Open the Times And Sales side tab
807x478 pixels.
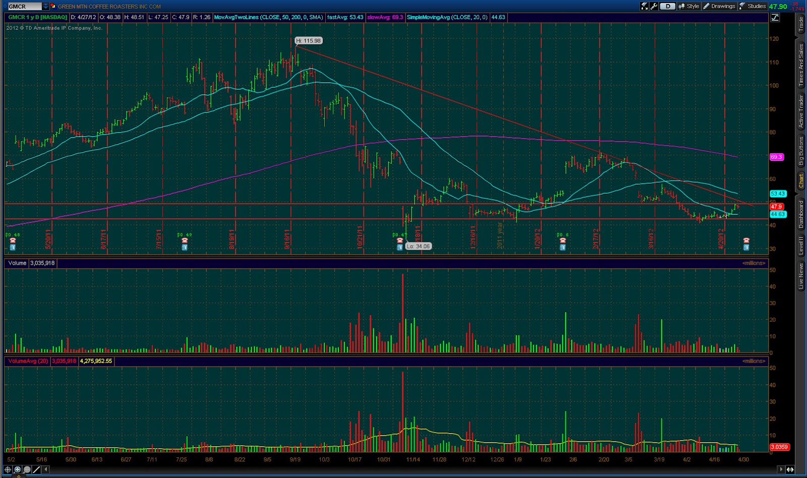pos(800,65)
